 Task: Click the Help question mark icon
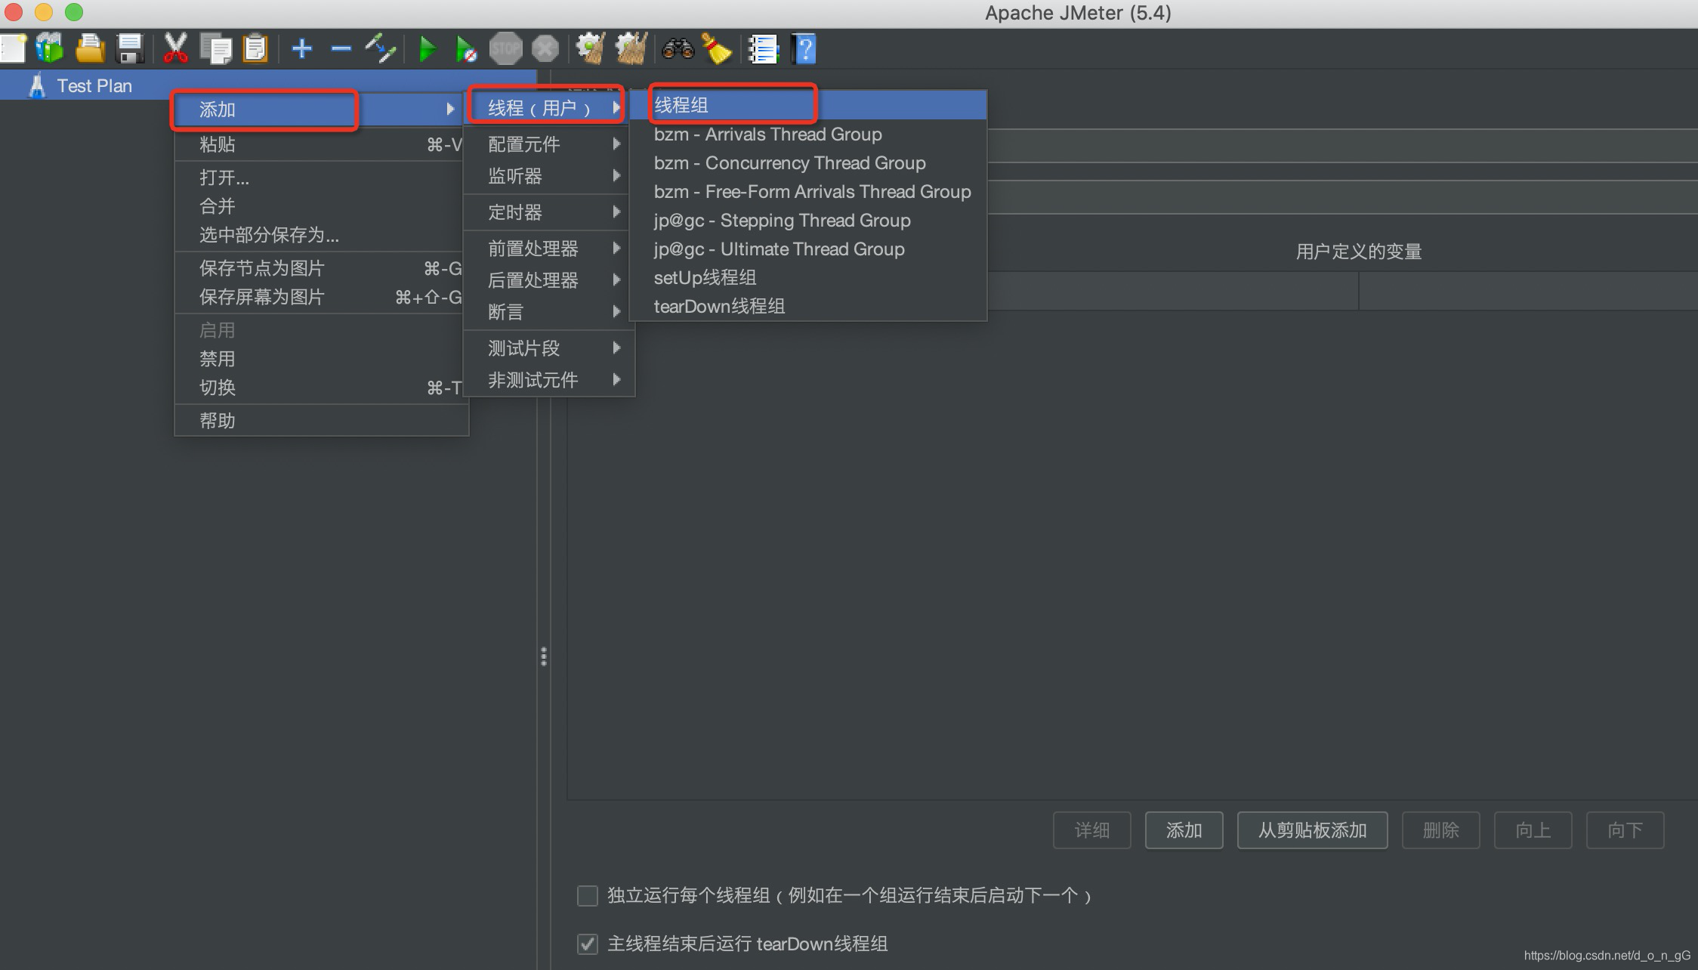coord(804,49)
